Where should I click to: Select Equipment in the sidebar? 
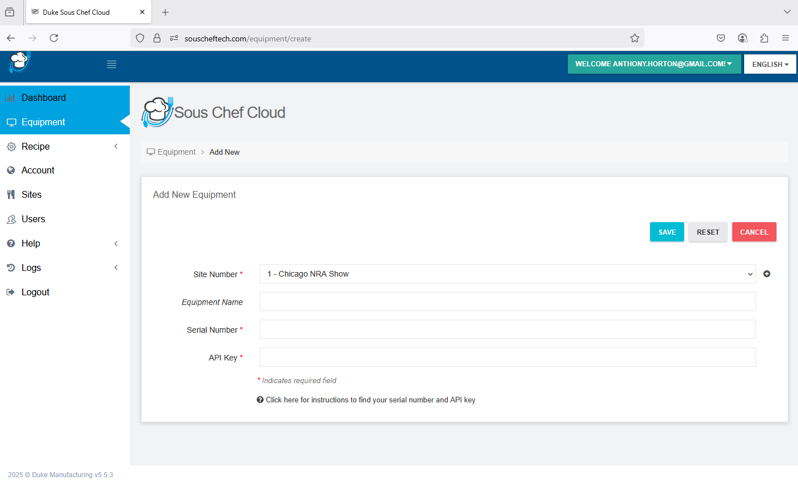(65, 122)
